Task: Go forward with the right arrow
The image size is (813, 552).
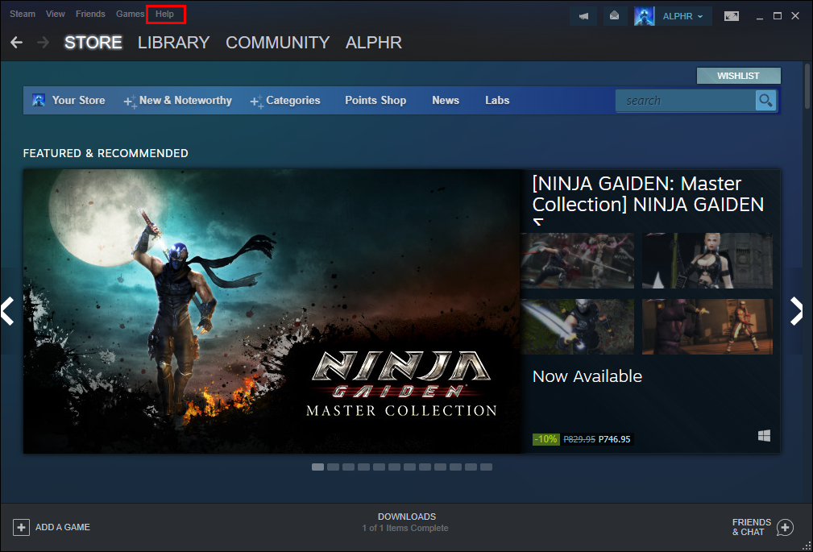Action: pos(43,43)
